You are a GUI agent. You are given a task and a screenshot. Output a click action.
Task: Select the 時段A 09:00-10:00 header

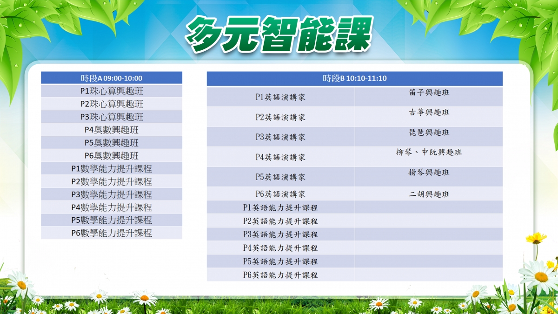(112, 78)
